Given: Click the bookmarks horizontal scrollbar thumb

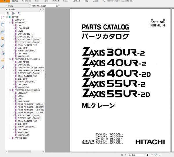Looking at the screenshot, I should [x=19, y=151].
